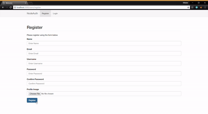The height and width of the screenshot is (114, 208).
Task: Click the Enter Password input field
Action: (104, 73)
